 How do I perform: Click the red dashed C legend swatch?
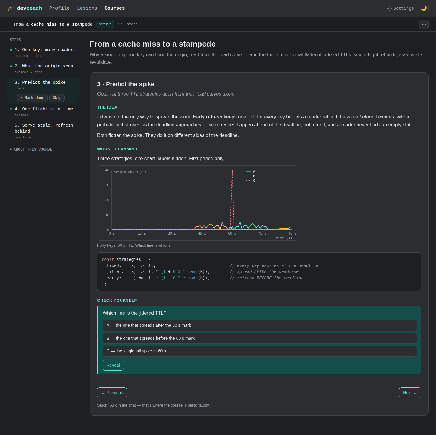pos(248,180)
